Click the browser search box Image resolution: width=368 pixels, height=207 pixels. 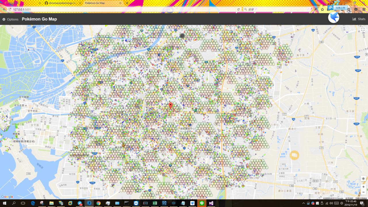(277, 9)
